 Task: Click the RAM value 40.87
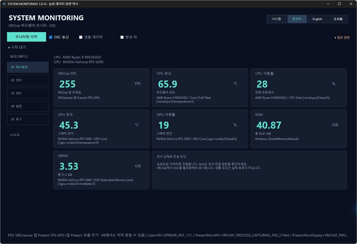(x=269, y=125)
